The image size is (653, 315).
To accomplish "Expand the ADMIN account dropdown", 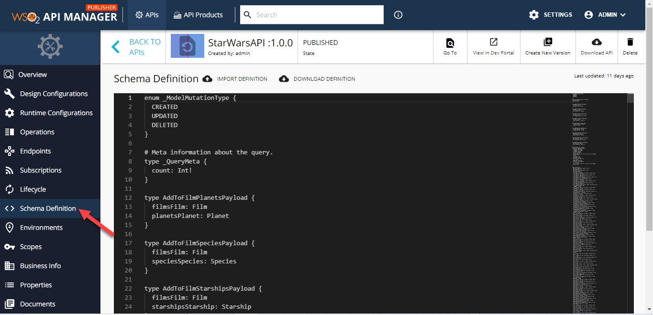I will click(x=605, y=14).
